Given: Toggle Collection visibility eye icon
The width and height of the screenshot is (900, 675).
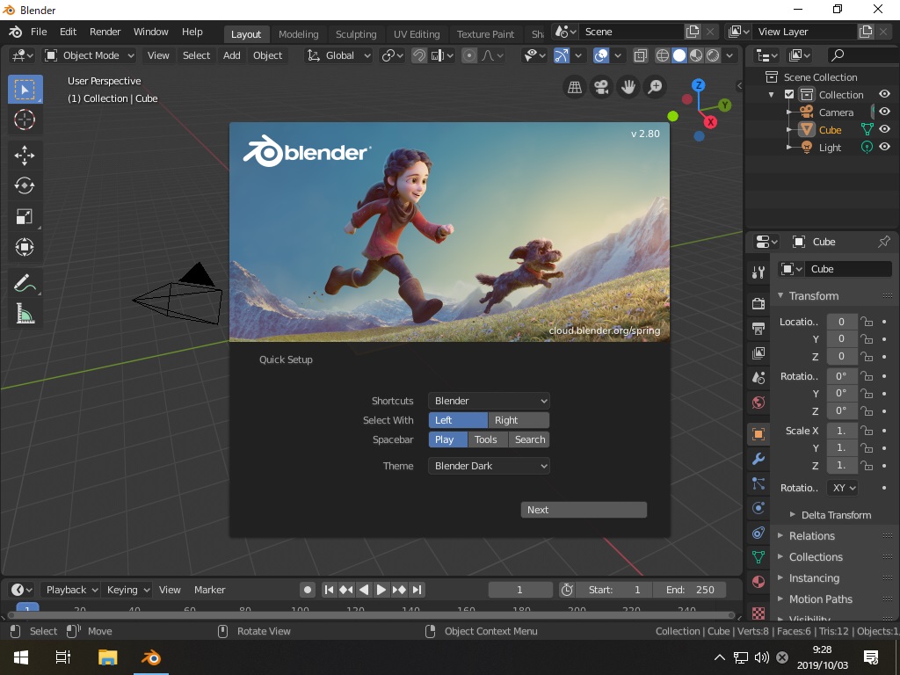Looking at the screenshot, I should 884,94.
